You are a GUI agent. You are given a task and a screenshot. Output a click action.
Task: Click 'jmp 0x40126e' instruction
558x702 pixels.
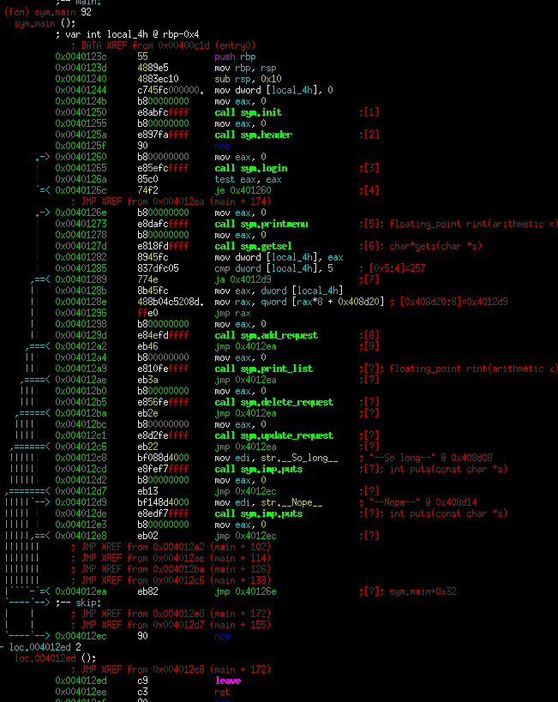[245, 592]
